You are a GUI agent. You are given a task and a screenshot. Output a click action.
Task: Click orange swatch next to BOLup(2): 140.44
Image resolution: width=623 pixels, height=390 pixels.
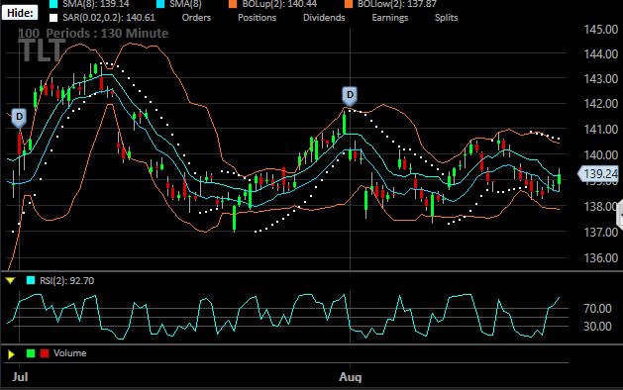coord(233,4)
